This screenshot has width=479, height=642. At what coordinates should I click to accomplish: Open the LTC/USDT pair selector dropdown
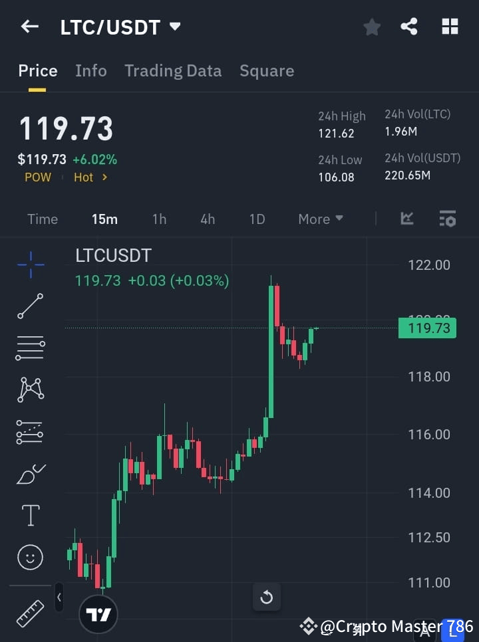[175, 27]
